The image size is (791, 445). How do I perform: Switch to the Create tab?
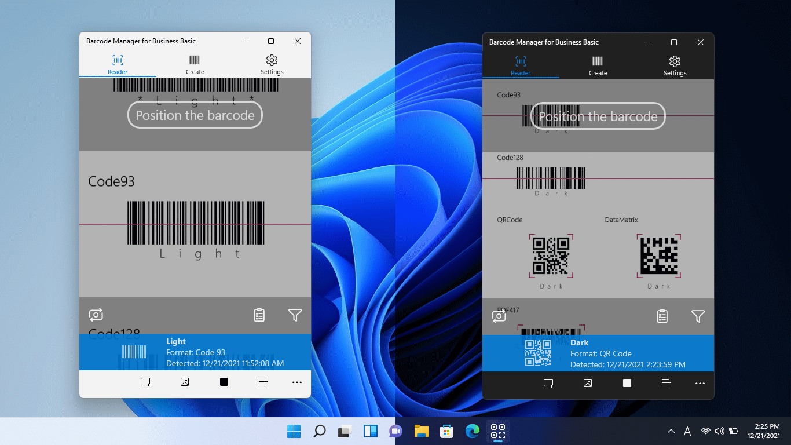[195, 64]
